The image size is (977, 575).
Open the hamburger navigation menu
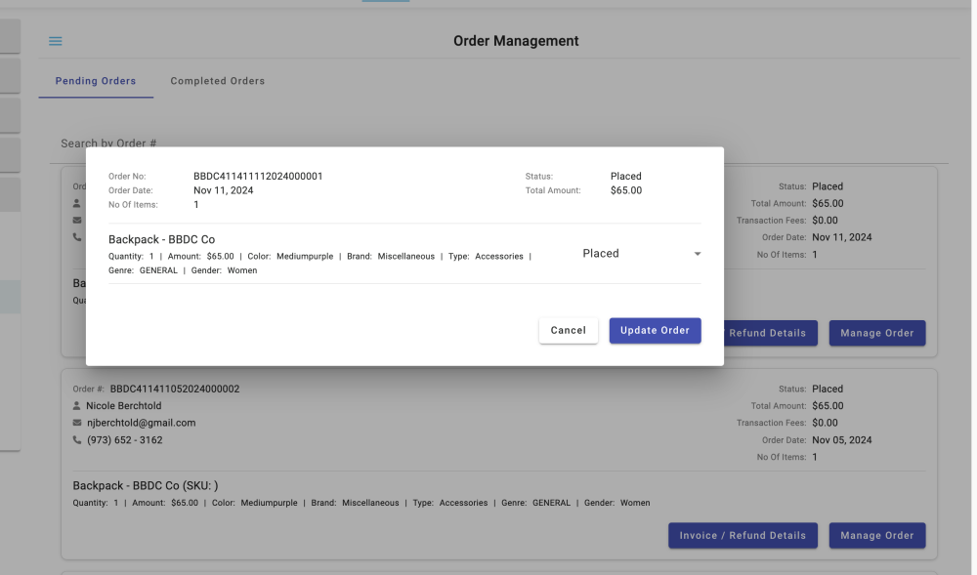[56, 41]
